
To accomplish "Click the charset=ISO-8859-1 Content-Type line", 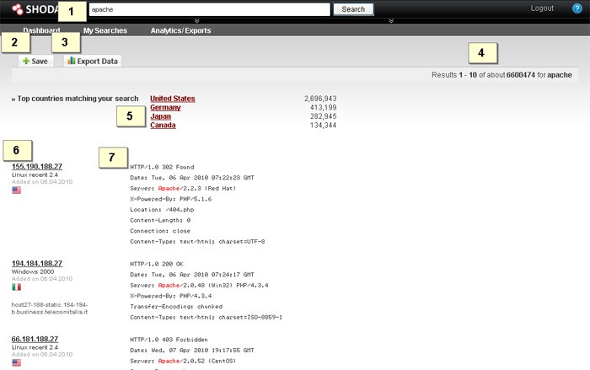I will [206, 317].
